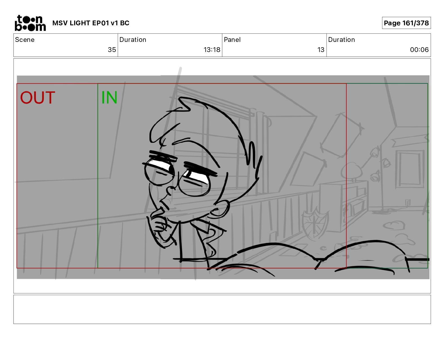The height and width of the screenshot is (344, 445).
Task: Click the storyboard panel drawing of the boy
Action: click(x=223, y=177)
